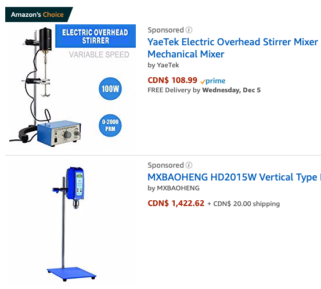Click the Amazon's Choice badge
Viewport: 321px width, 289px height.
[x=39, y=15]
